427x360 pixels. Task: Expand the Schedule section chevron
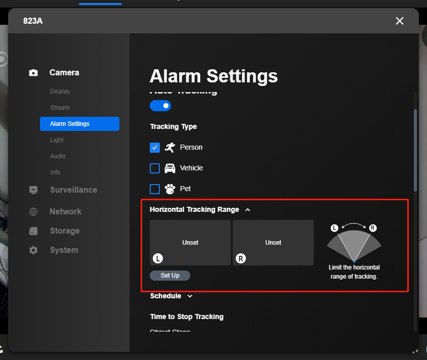(x=190, y=296)
